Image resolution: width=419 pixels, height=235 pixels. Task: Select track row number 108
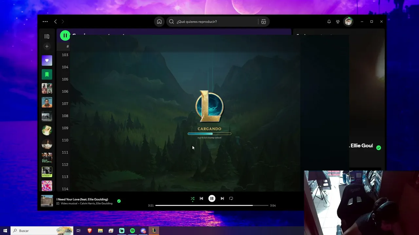pyautogui.click(x=65, y=116)
